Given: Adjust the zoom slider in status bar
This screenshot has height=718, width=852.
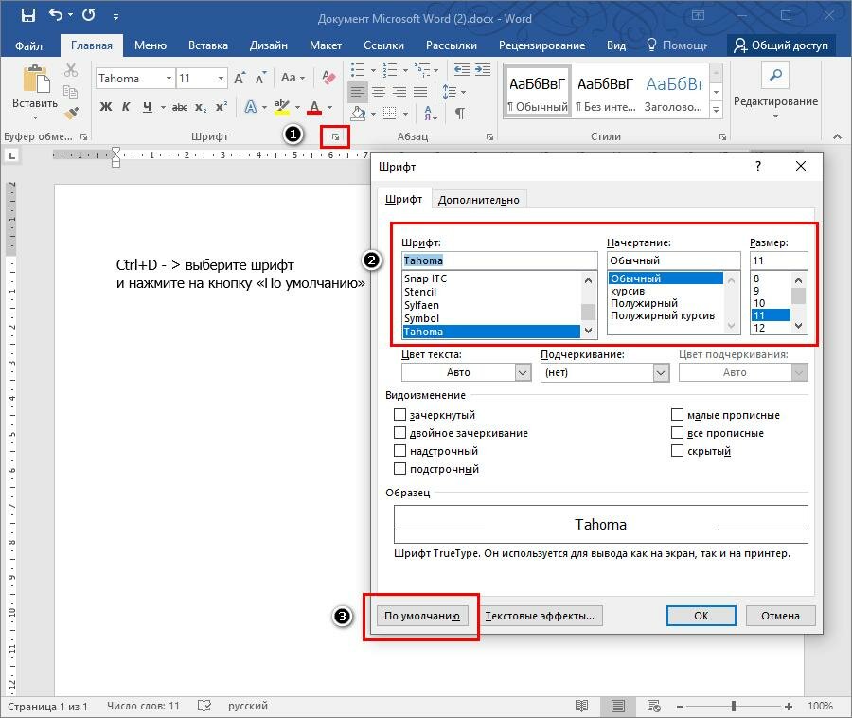Looking at the screenshot, I should point(734,706).
